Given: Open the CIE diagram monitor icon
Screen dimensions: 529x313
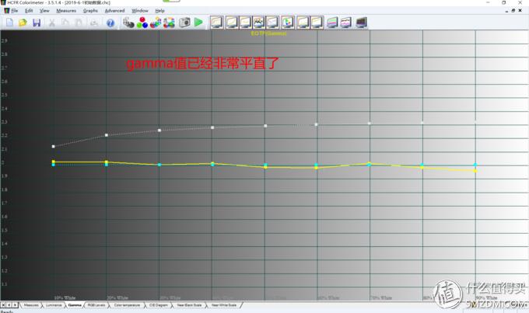Looking at the screenshot, I should (287, 23).
